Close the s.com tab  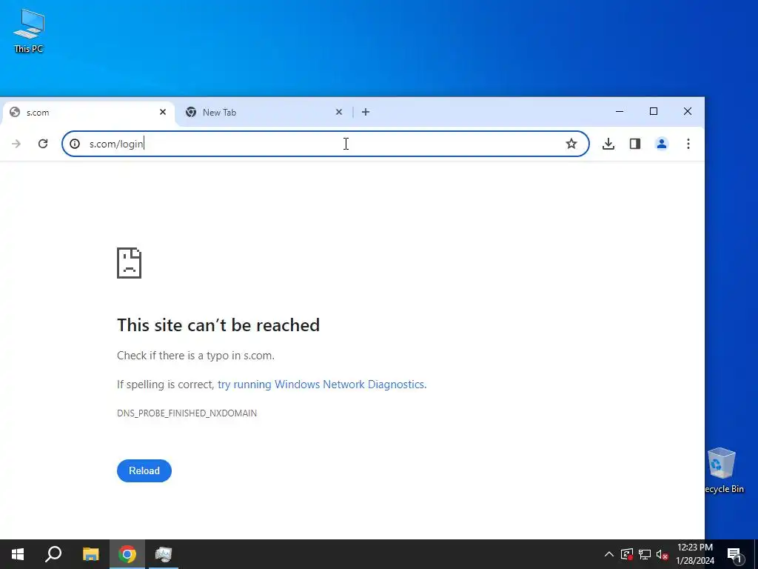pos(163,113)
